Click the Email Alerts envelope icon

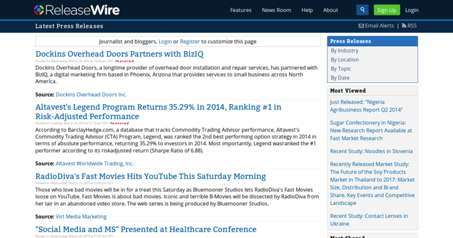(361, 26)
